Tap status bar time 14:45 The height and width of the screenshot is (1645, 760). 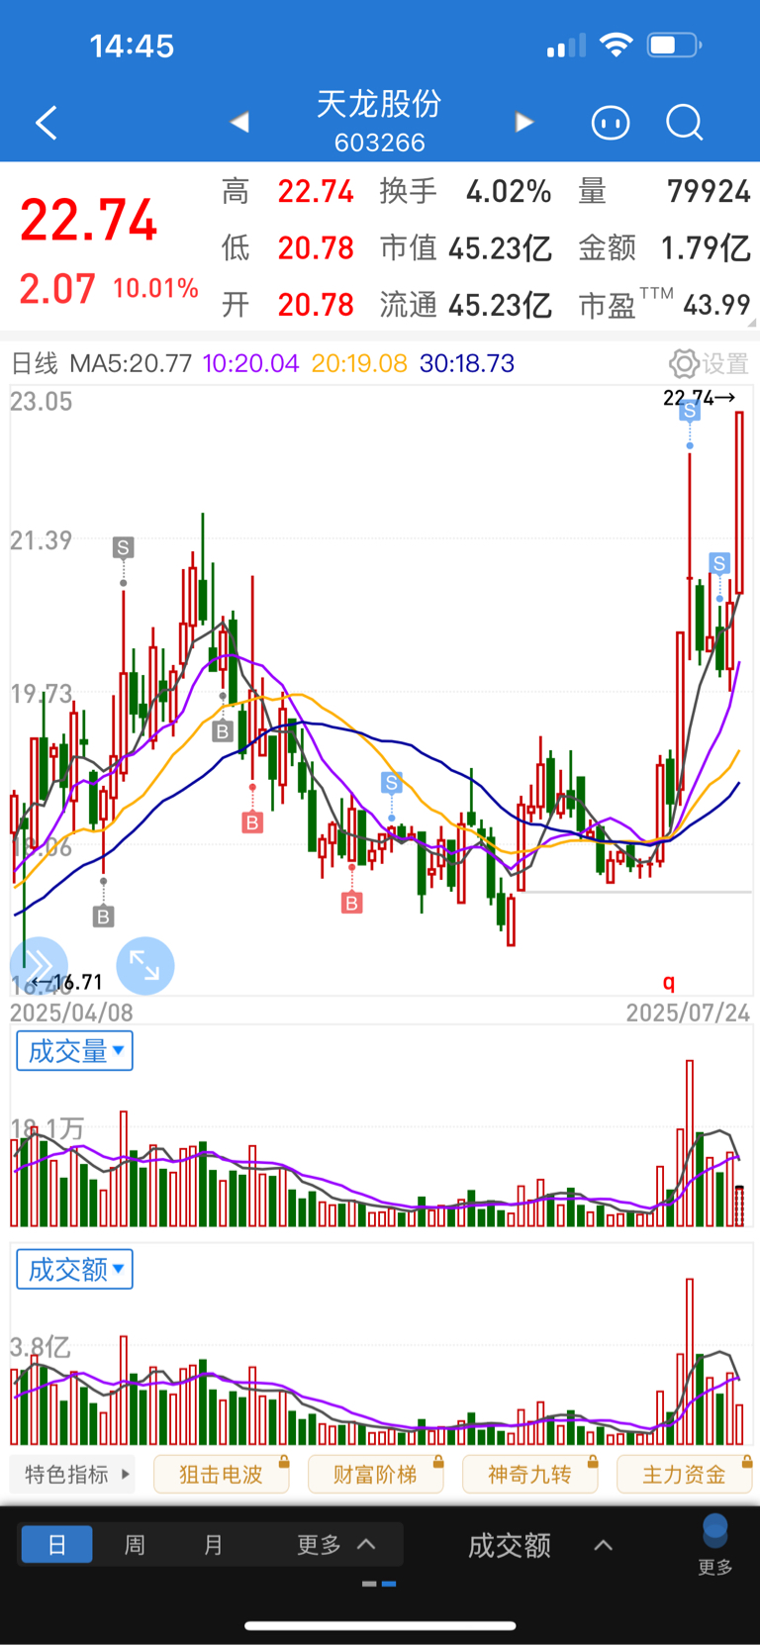coord(132,46)
